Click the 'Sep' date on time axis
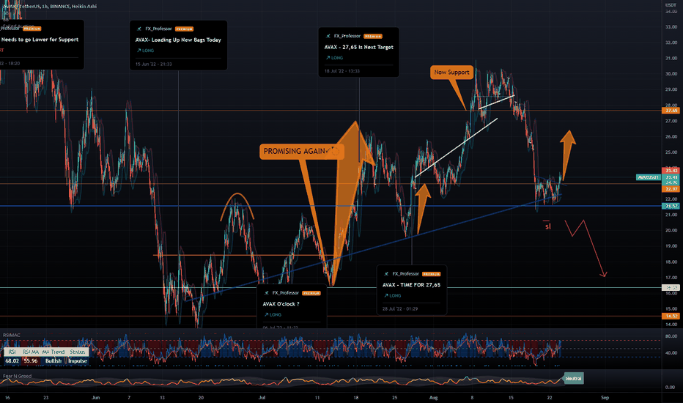 coord(605,397)
